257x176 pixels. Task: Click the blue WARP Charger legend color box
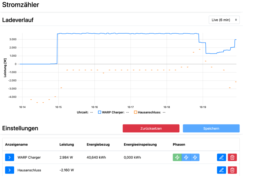[x=100, y=112]
